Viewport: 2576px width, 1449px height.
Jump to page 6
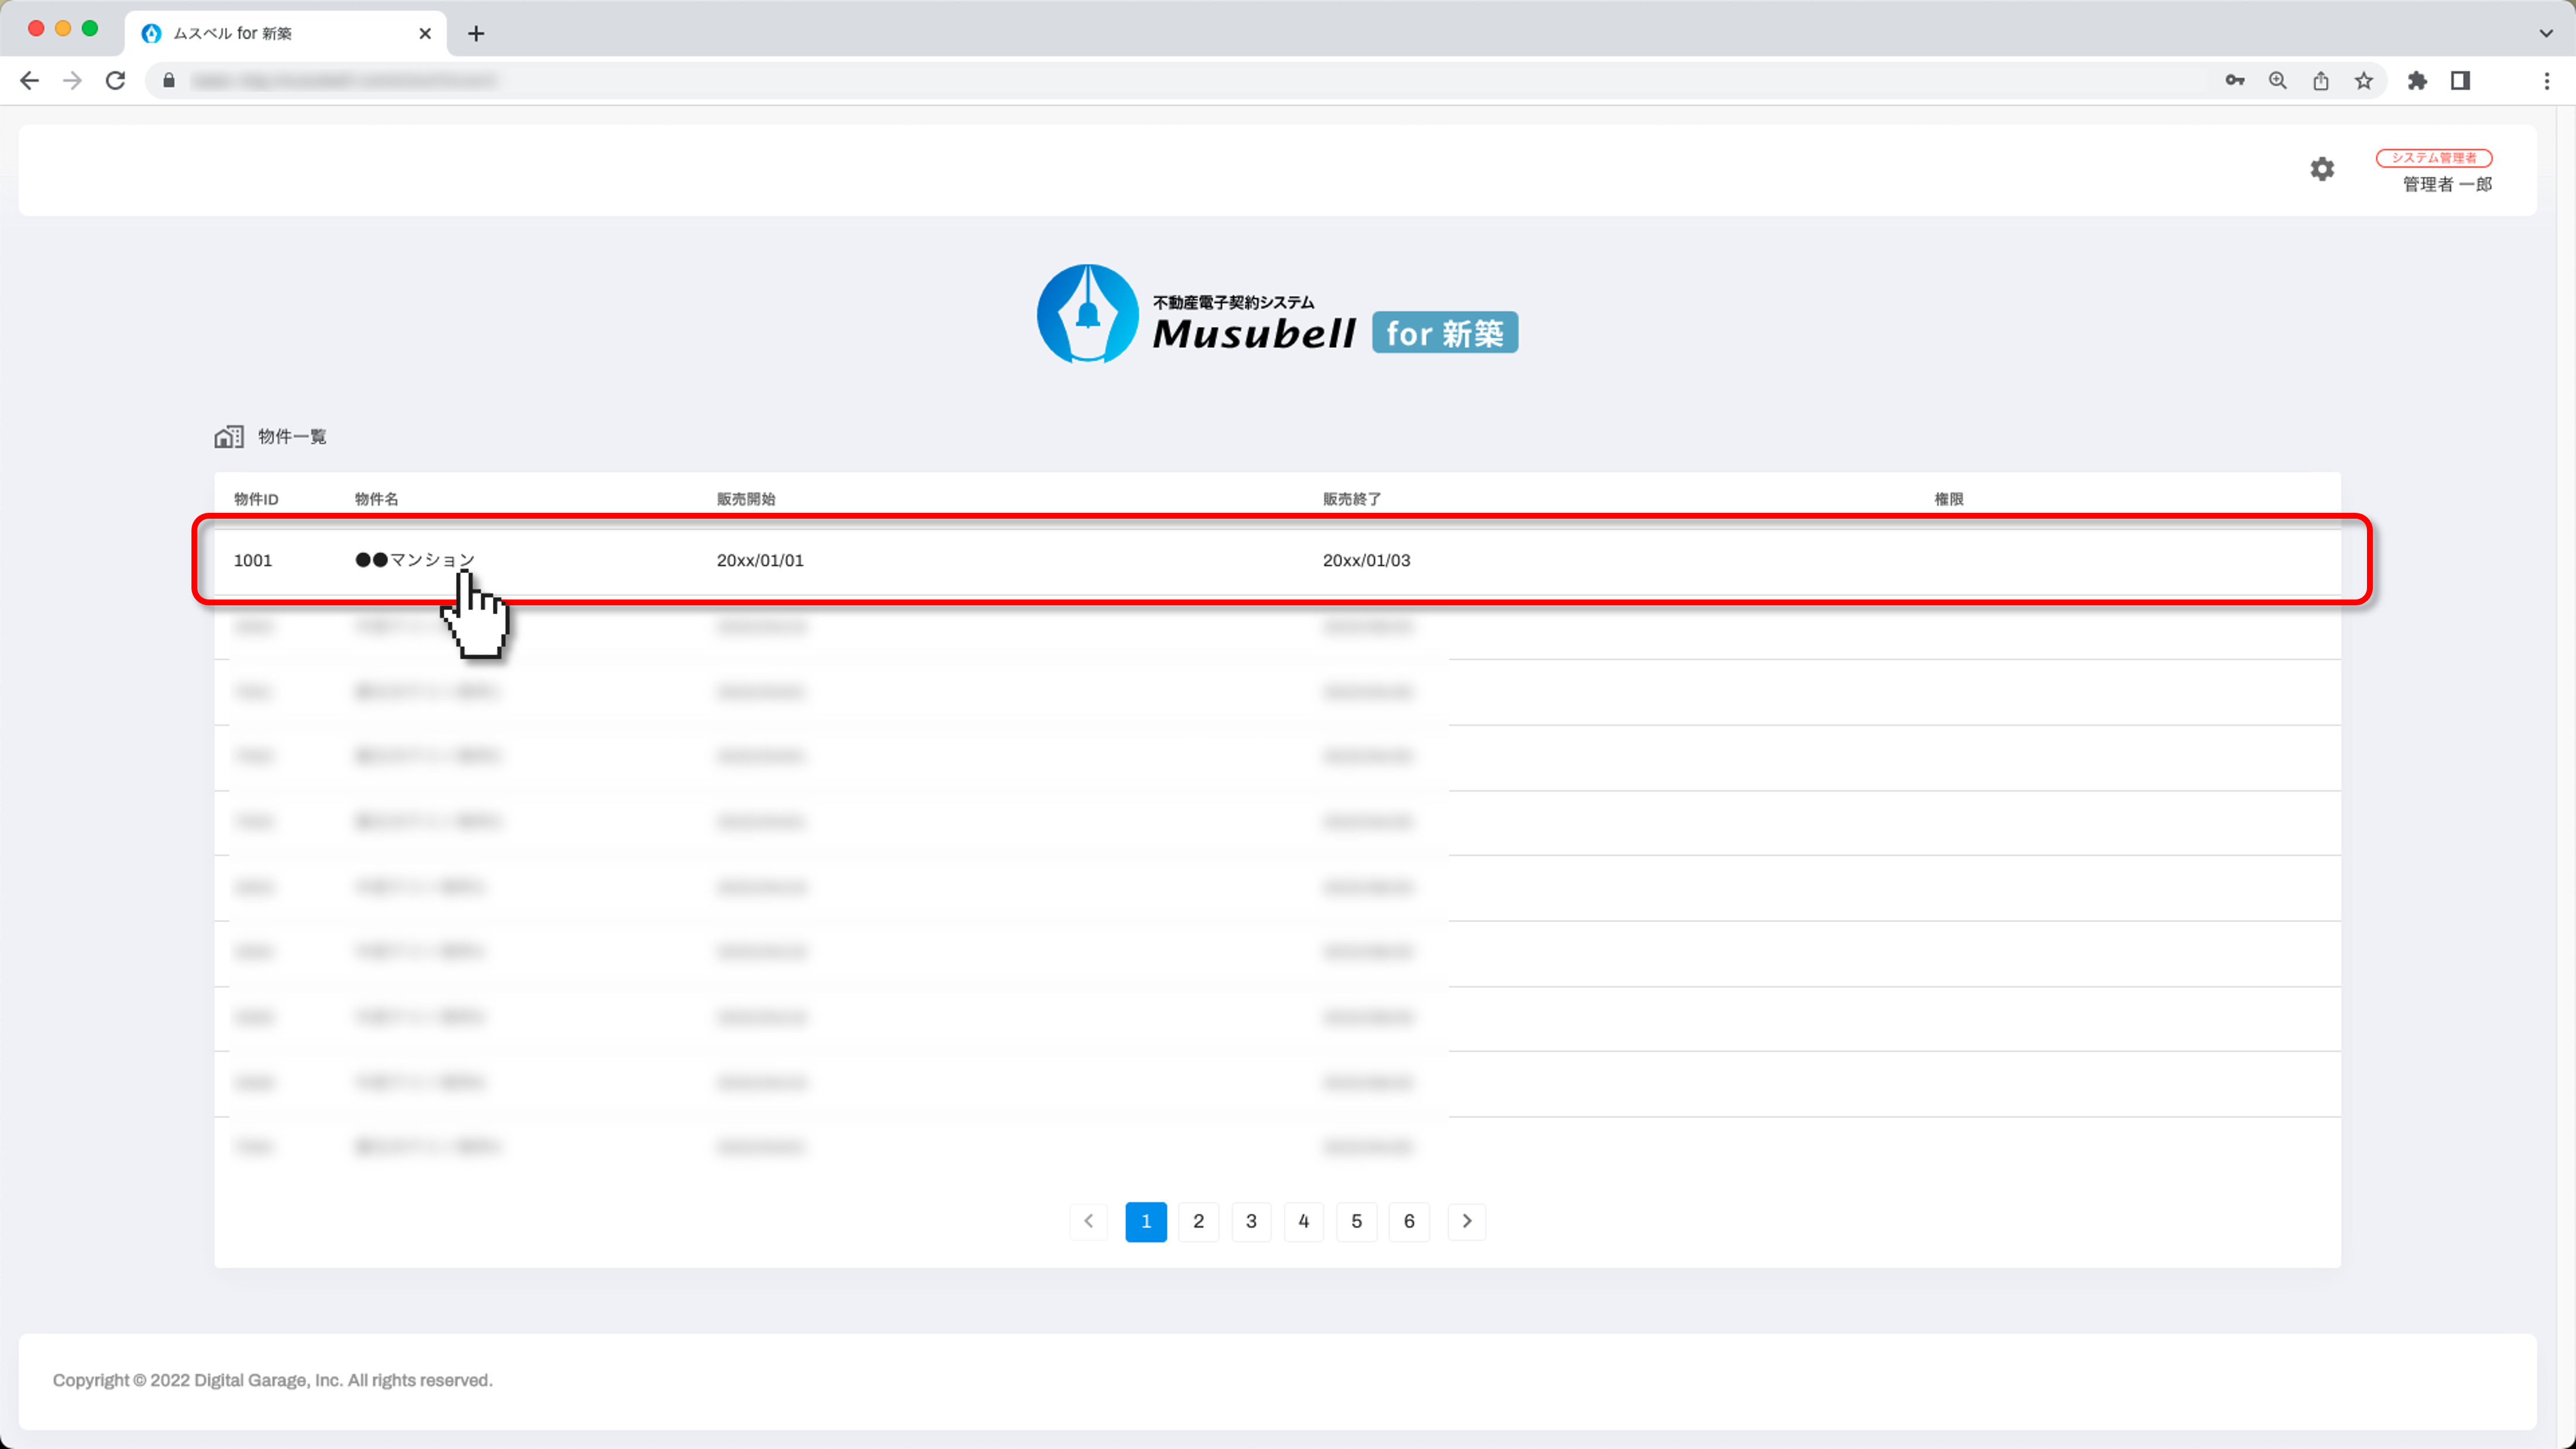click(x=1408, y=1221)
